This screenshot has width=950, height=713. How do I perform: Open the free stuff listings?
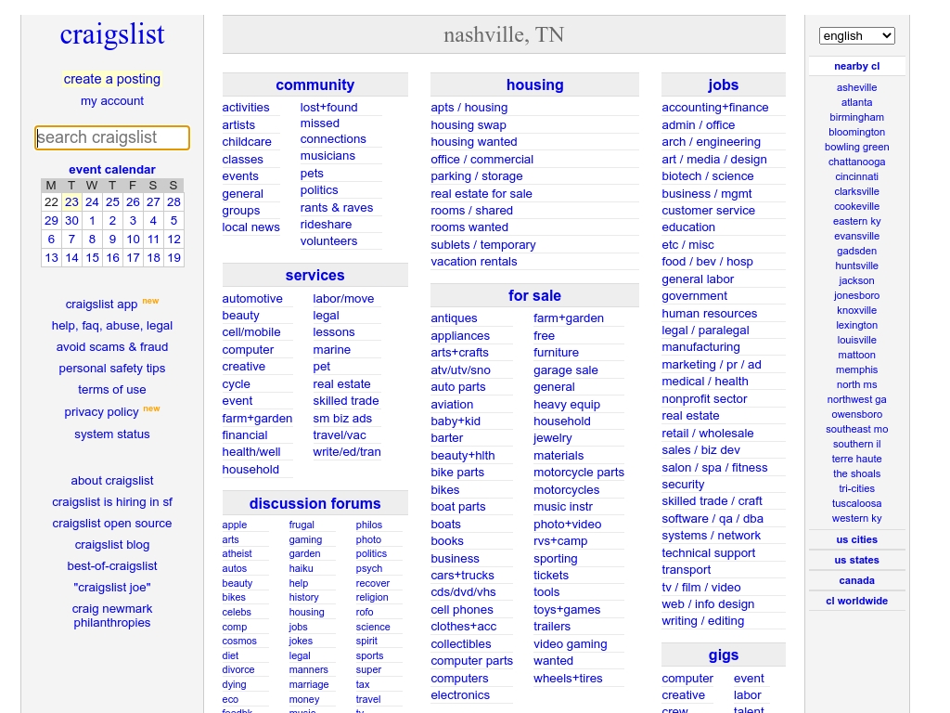[544, 336]
